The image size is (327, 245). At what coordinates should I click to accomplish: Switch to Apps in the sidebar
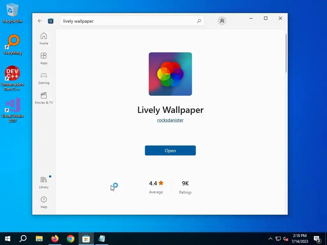click(x=44, y=58)
